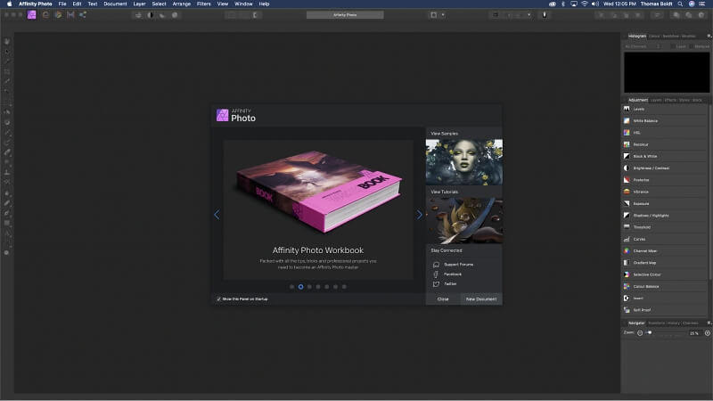
Task: Add a White Balance adjustment
Action: click(x=664, y=121)
